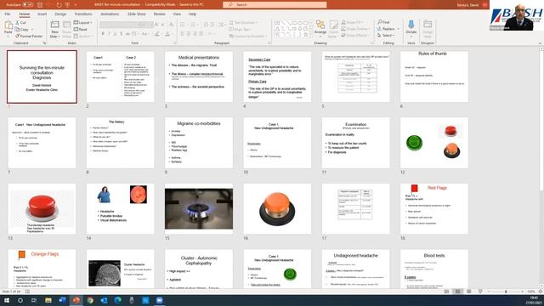The image size is (544, 306).
Task: Start Slide Show icon in status bar
Action: (480, 292)
